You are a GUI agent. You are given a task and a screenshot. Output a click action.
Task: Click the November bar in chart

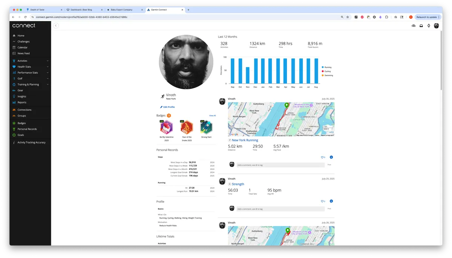point(247,75)
